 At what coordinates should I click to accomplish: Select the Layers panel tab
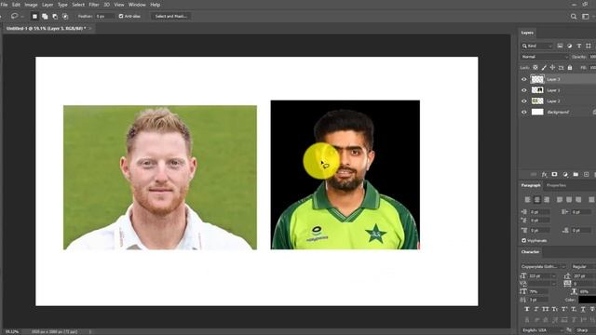(527, 33)
